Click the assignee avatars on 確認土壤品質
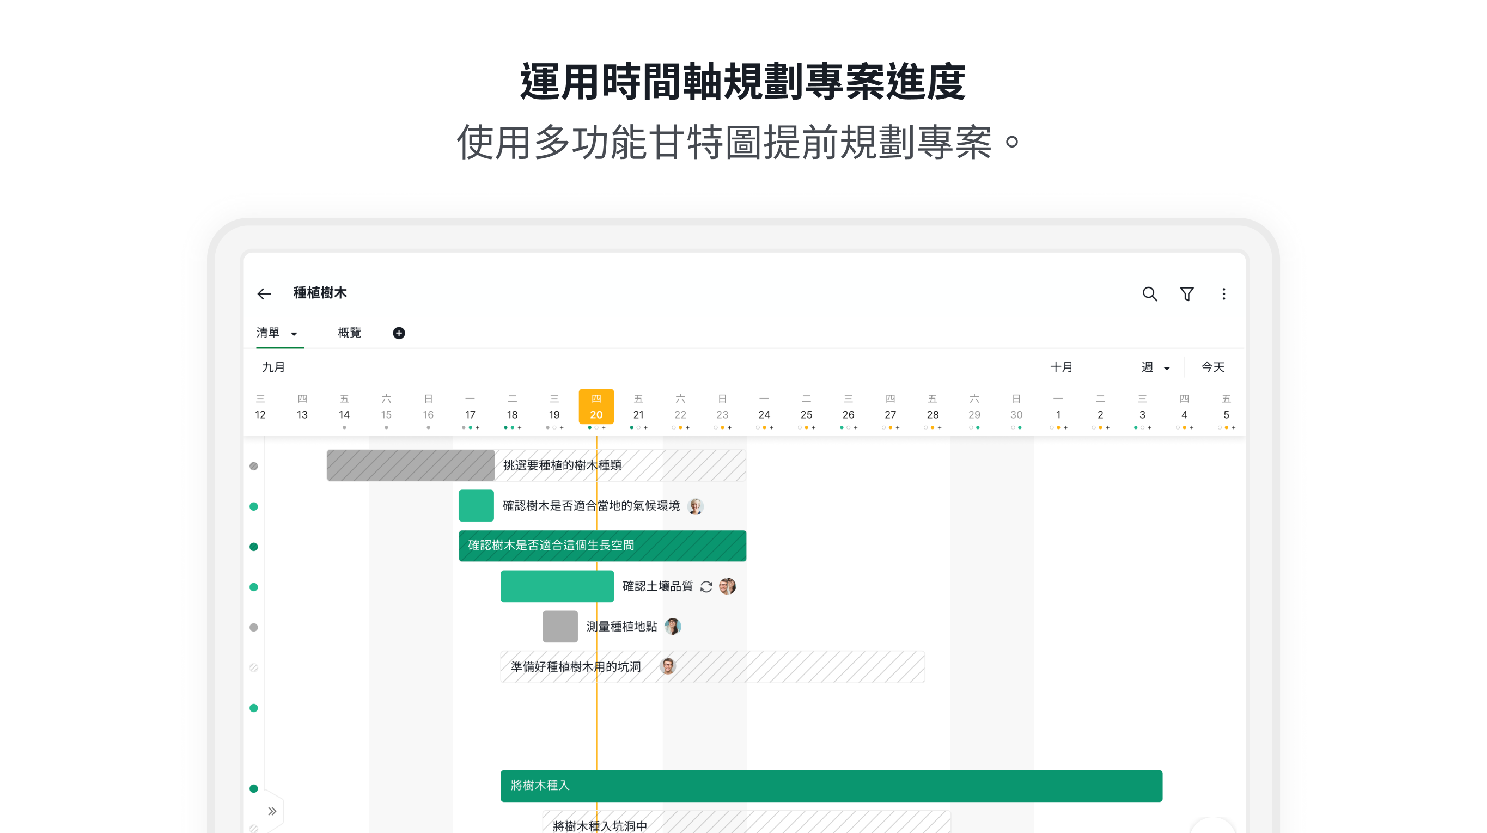The height and width of the screenshot is (833, 1487). (727, 586)
